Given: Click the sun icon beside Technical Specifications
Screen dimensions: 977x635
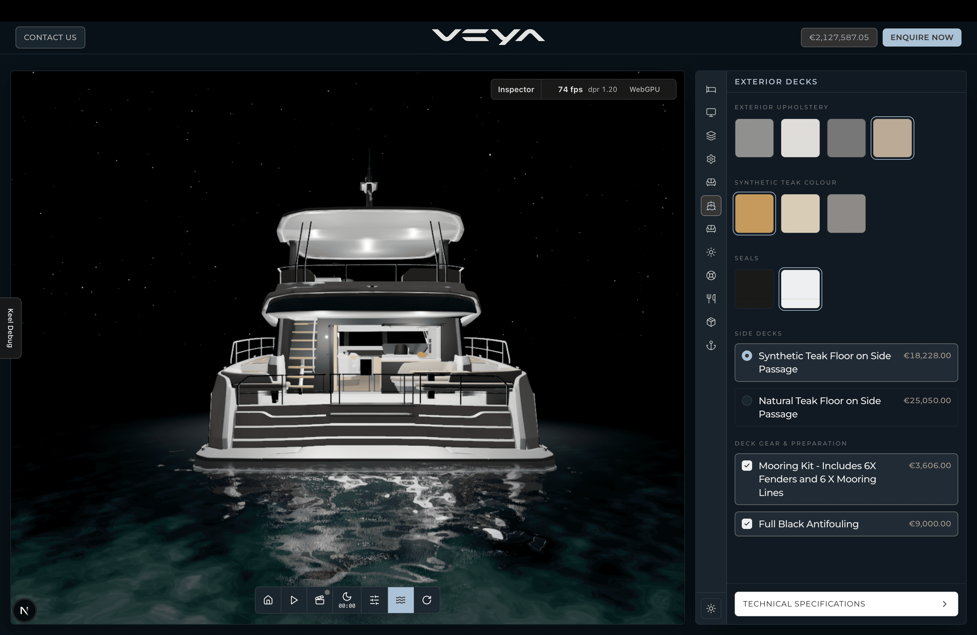Looking at the screenshot, I should point(711,608).
